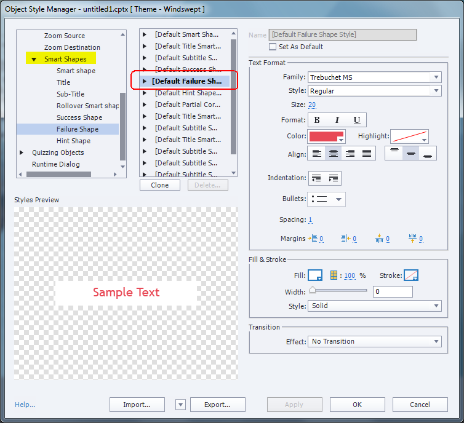Expand Quizzing Objects tree node

22,152
